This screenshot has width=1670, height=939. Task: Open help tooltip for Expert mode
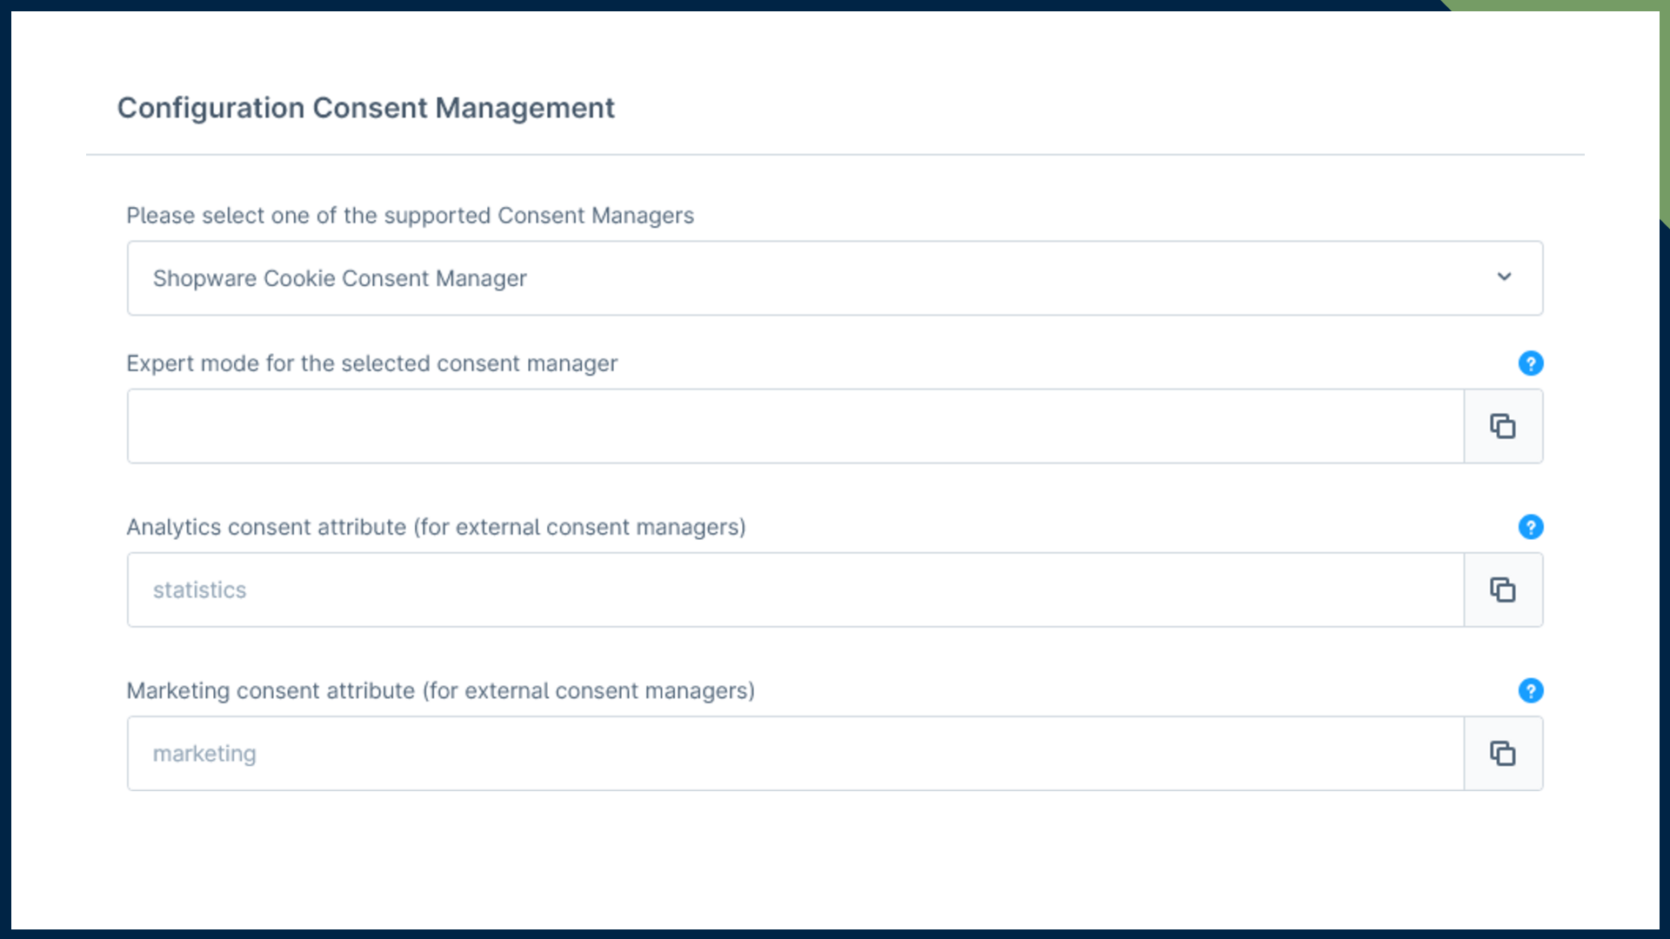pyautogui.click(x=1531, y=363)
